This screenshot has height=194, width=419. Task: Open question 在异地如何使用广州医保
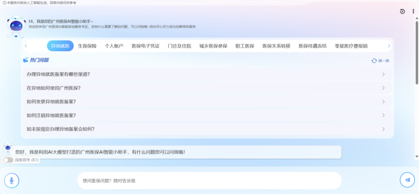click(54, 88)
